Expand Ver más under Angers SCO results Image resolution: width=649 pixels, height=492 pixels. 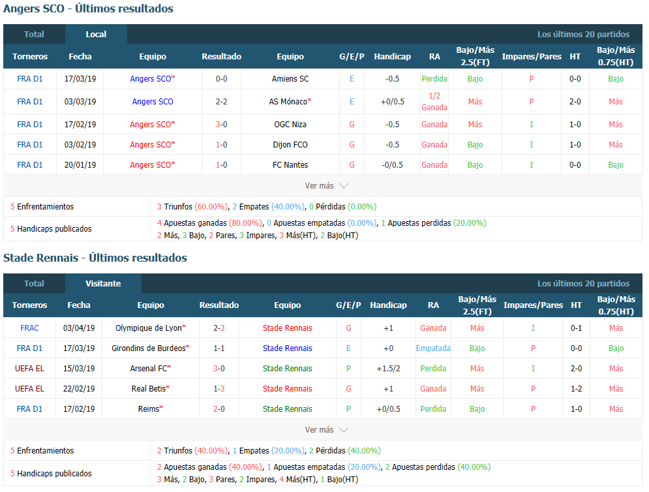coord(327,186)
